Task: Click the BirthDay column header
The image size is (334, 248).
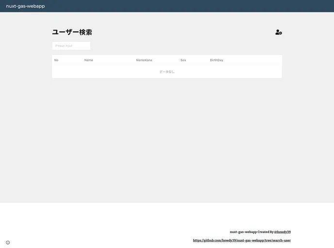Action: (x=217, y=60)
